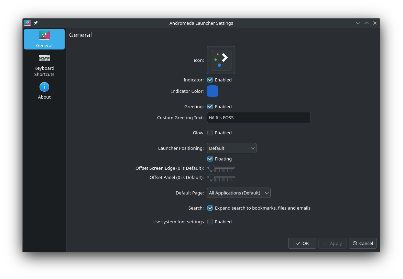
Task: Open the Launcher Positioning dropdown
Action: click(x=231, y=148)
